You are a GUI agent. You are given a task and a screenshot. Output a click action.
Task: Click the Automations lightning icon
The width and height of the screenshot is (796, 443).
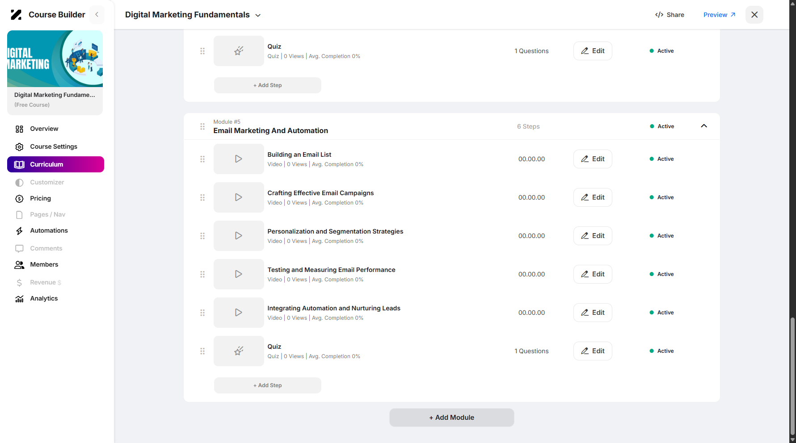tap(19, 231)
